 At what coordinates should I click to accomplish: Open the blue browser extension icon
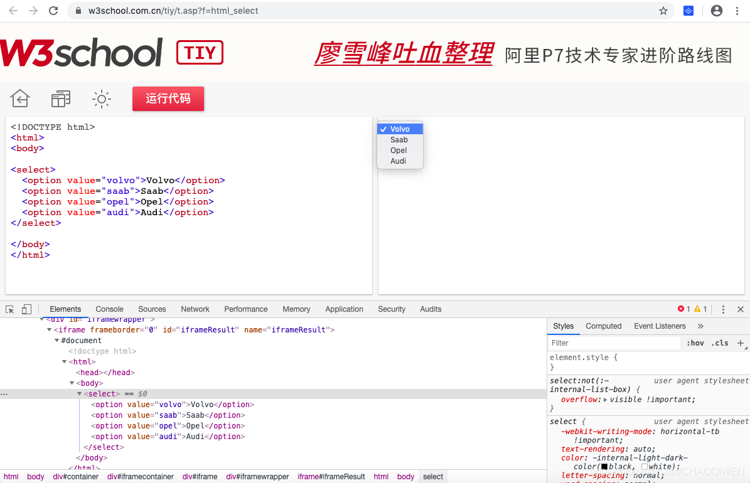(688, 11)
